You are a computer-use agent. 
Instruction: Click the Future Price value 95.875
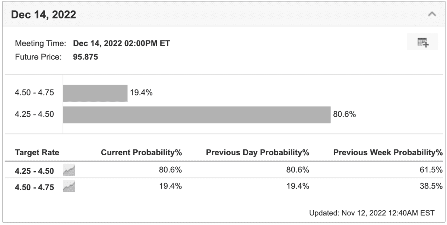(86, 58)
